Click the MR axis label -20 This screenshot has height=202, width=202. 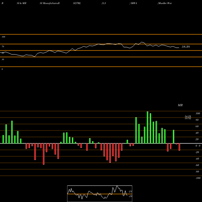197,152
